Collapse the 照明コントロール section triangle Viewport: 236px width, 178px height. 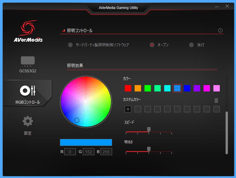[x=63, y=31]
